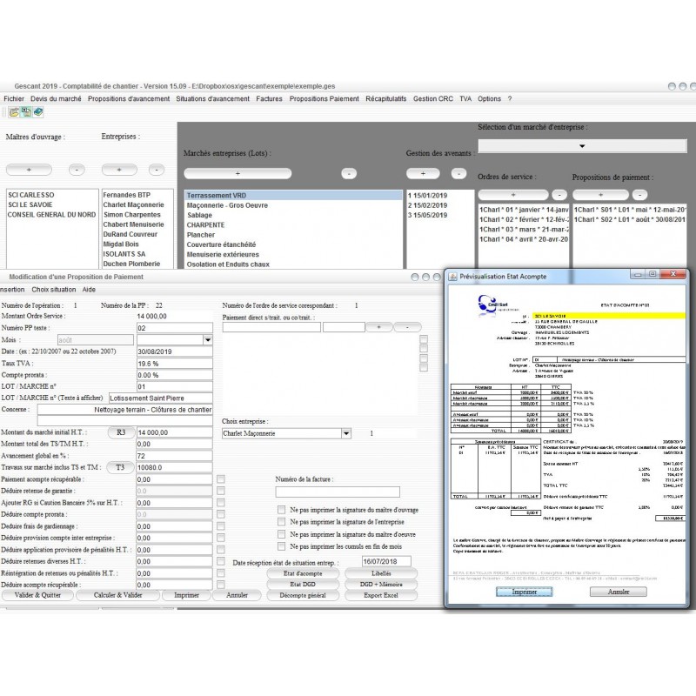696x696 pixels.
Task: Open the Sélection d'un marché d'entreprise dropdown
Action: [582, 146]
